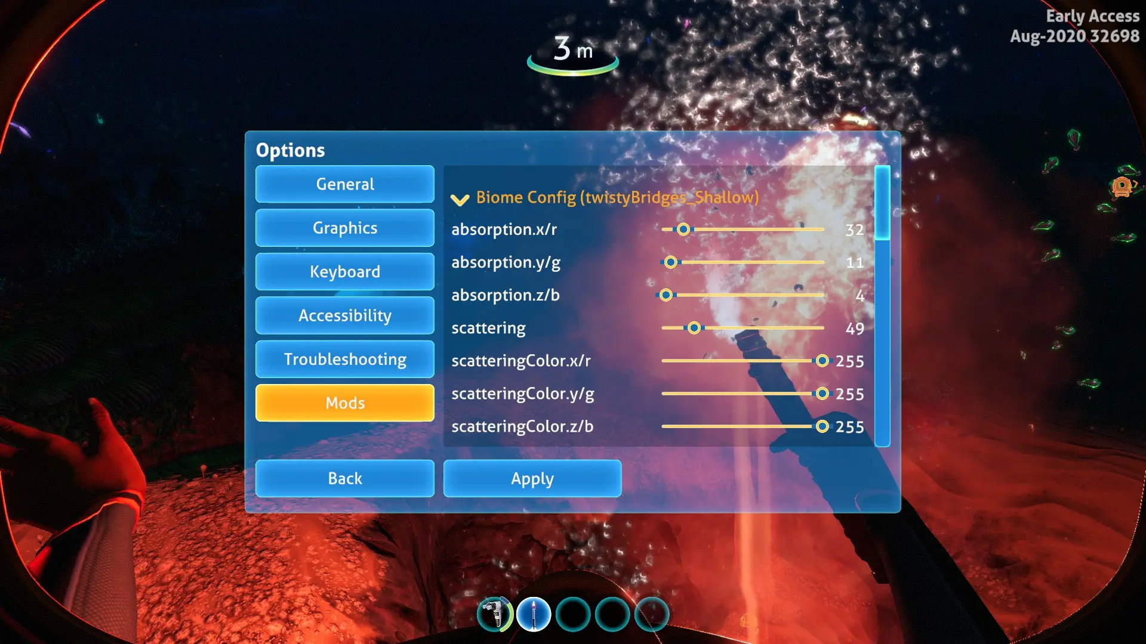Click the Apply button to save settings
1146x644 pixels.
pos(532,478)
